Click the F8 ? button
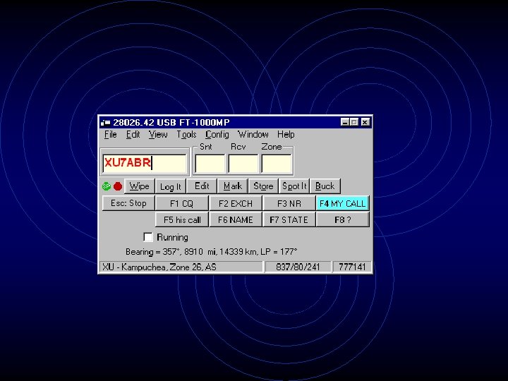This screenshot has height=381, width=508. [x=342, y=219]
